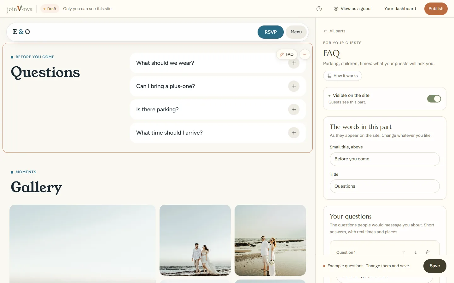The image size is (454, 283).
Task: Move Question 1 up with the arrow
Action: click(x=404, y=252)
